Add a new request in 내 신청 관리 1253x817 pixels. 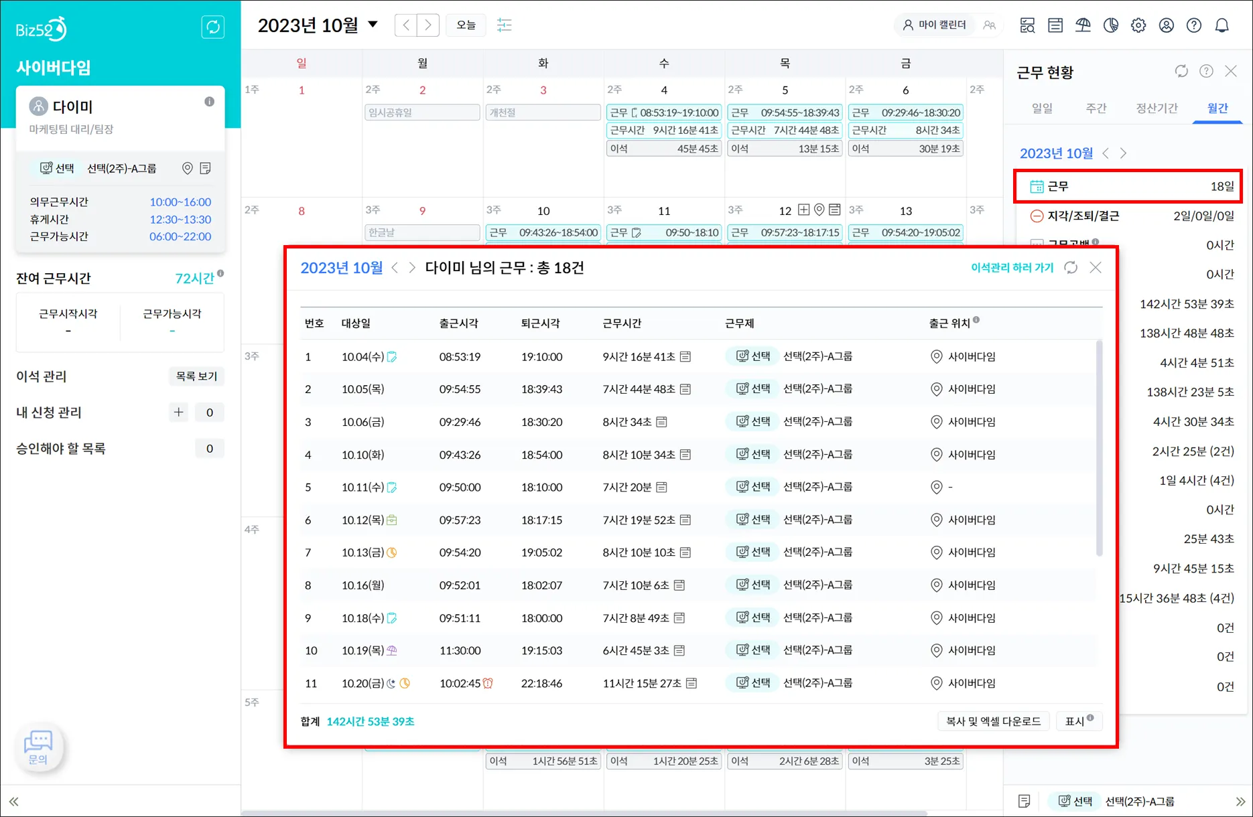(x=179, y=413)
